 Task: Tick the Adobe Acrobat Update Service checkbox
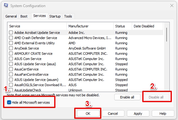coord(11,33)
